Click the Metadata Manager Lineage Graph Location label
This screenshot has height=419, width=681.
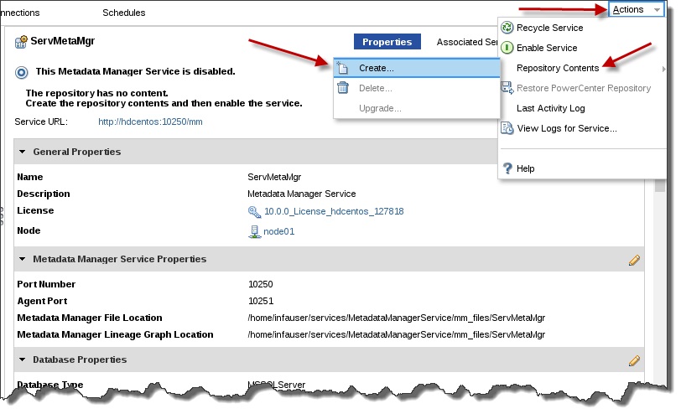(115, 334)
